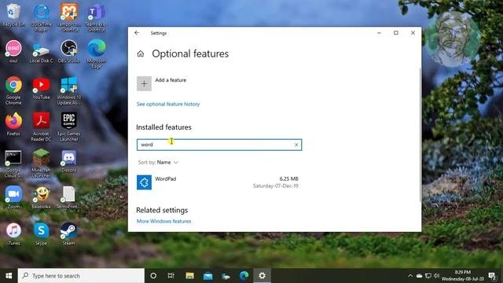Select the Steam desktop icon
Image resolution: width=503 pixels, height=283 pixels.
[68, 233]
